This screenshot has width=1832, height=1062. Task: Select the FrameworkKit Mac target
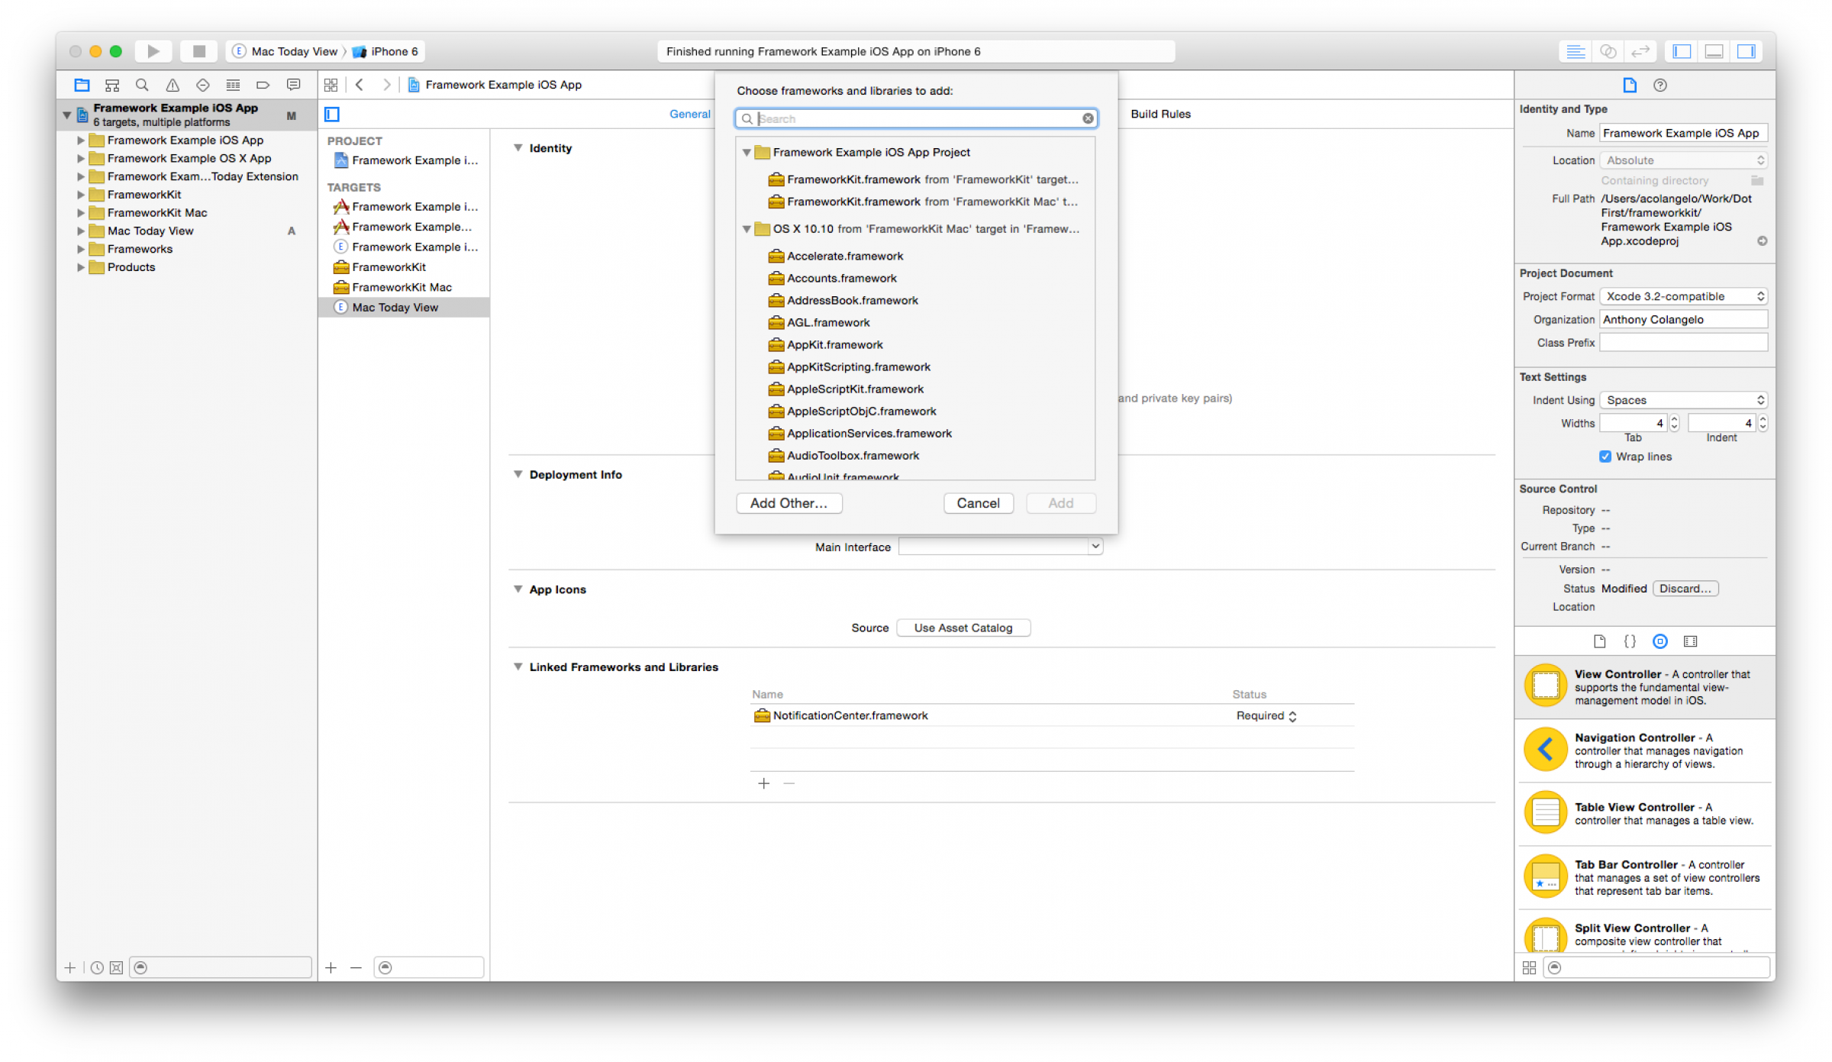click(402, 287)
